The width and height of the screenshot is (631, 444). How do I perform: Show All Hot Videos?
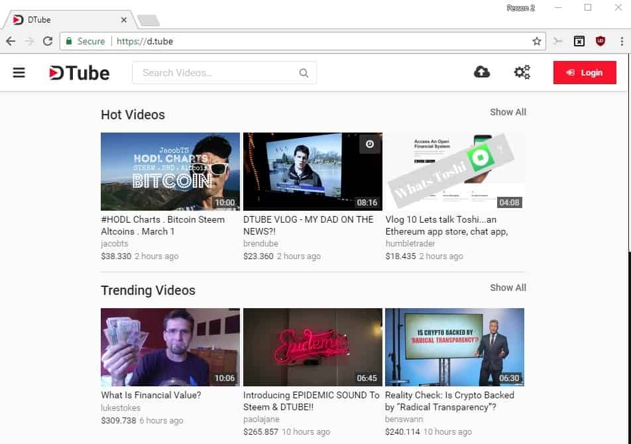click(508, 112)
